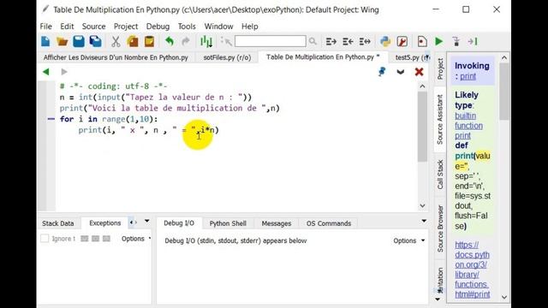The height and width of the screenshot is (308, 548).
Task: Click the Save All double-floppy icon
Action: click(x=95, y=42)
